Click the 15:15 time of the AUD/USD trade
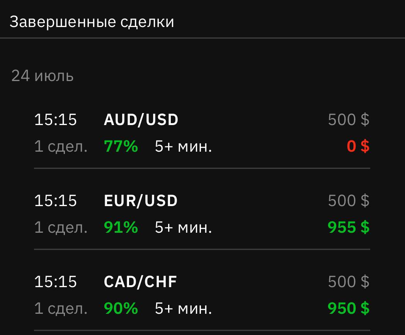The image size is (405, 335). 56,120
